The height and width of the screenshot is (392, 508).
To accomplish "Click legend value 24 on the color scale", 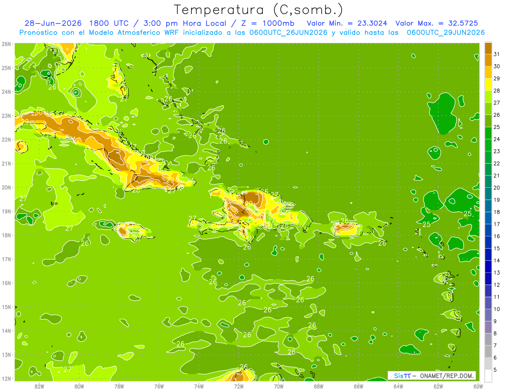I will coord(497,139).
